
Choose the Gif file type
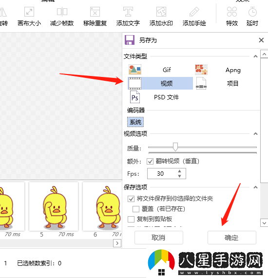[x=160, y=70]
